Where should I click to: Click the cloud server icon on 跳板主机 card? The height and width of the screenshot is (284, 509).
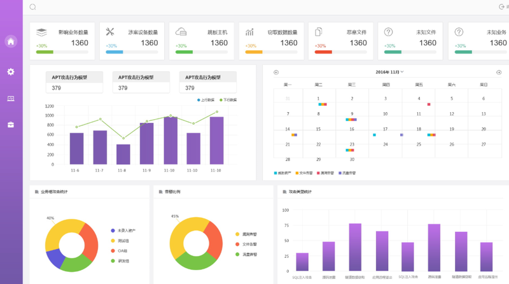[x=181, y=31]
